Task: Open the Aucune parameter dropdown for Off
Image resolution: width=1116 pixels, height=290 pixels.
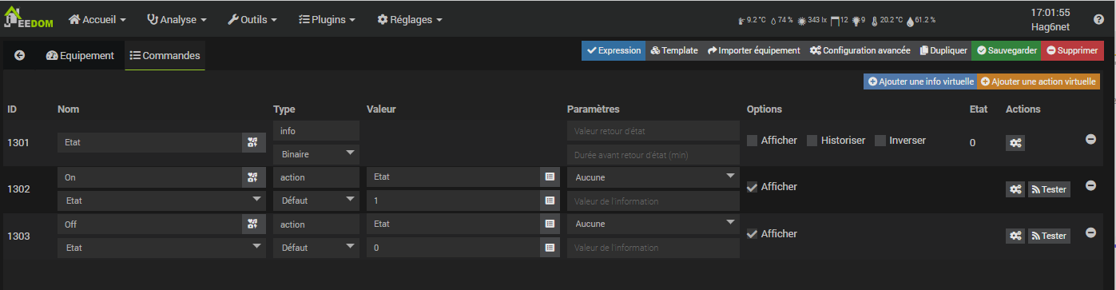Action: tap(653, 224)
